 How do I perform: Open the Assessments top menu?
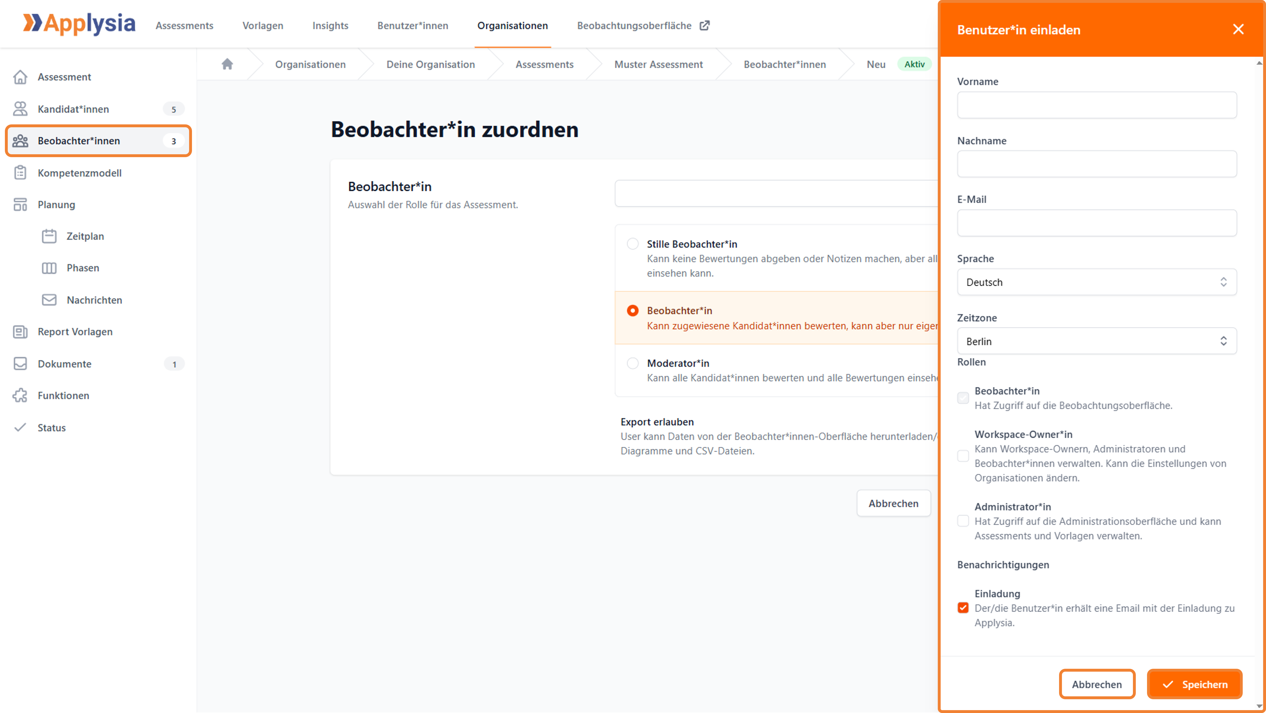(184, 25)
